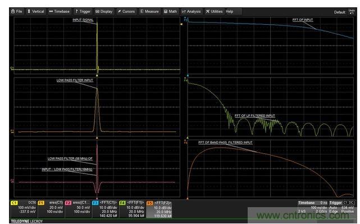The width and height of the screenshot is (360, 224).
Task: Open the Math menu
Action: pos(171,11)
